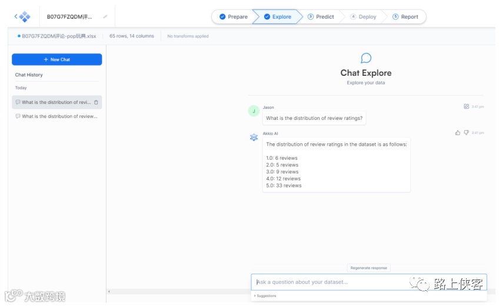The image size is (499, 306).
Task: Go to the Predict step
Action: (321, 17)
